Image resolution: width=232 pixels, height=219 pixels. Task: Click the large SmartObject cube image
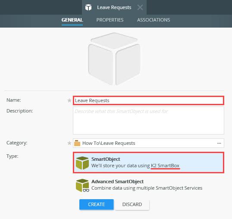click(114, 59)
